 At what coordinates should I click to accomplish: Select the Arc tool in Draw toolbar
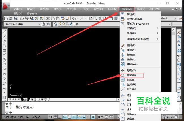tap(4, 55)
